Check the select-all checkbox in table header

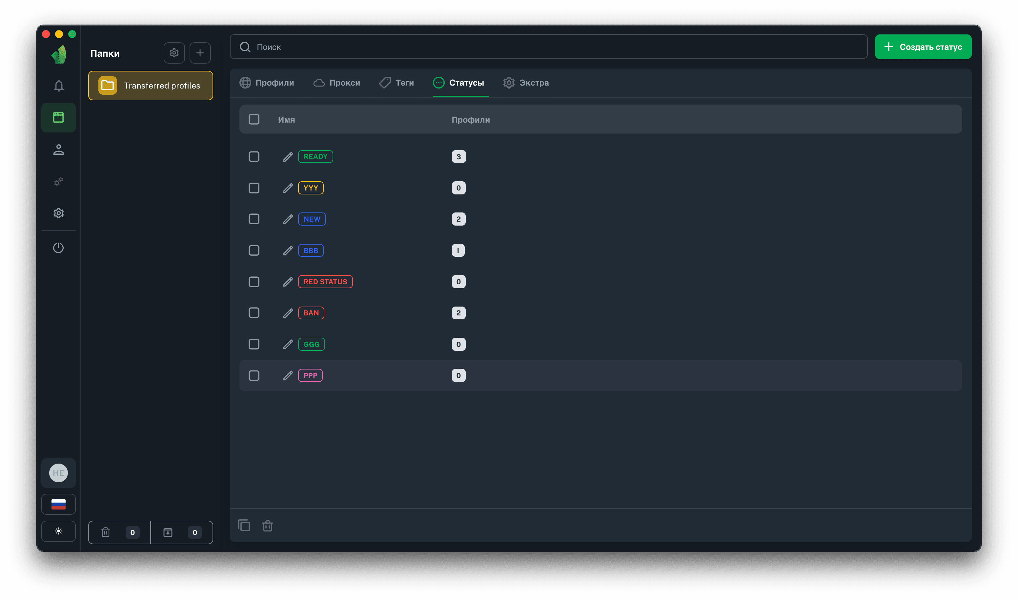pos(254,119)
